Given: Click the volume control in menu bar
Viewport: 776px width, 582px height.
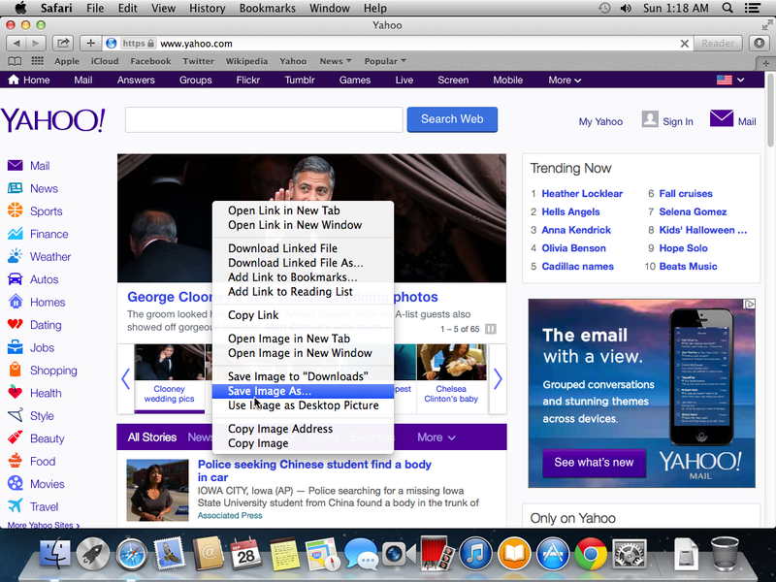Looking at the screenshot, I should coord(626,8).
